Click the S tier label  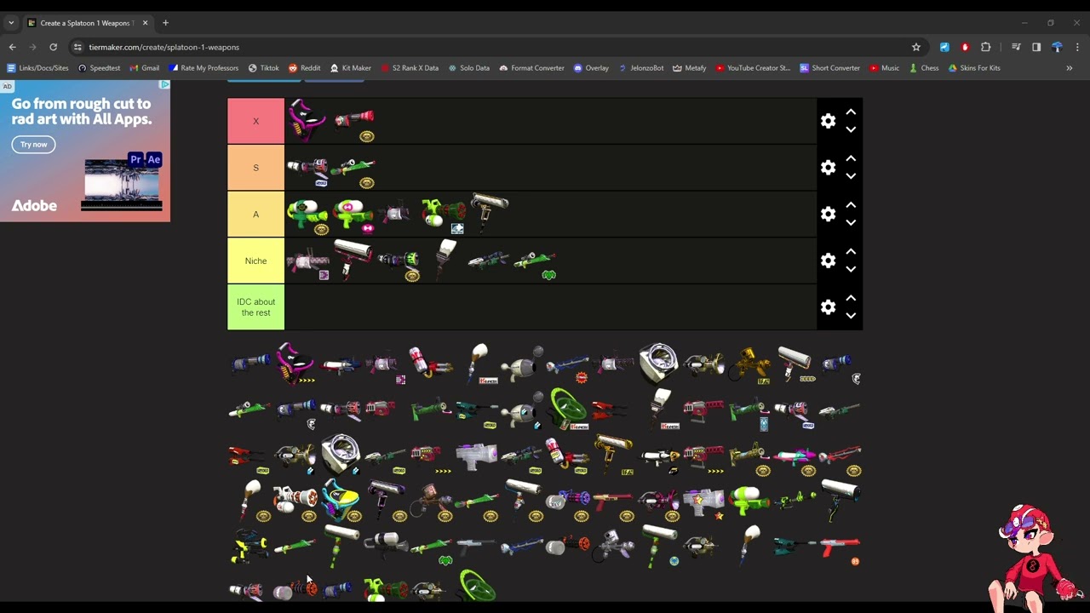255,168
